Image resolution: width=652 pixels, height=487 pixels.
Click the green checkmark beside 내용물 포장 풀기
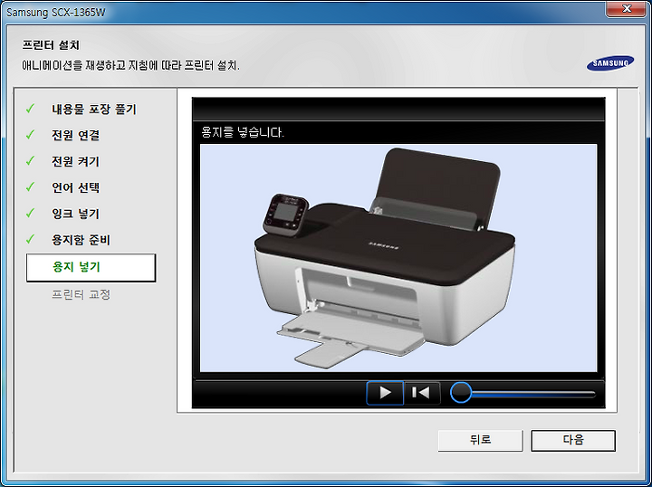point(31,109)
